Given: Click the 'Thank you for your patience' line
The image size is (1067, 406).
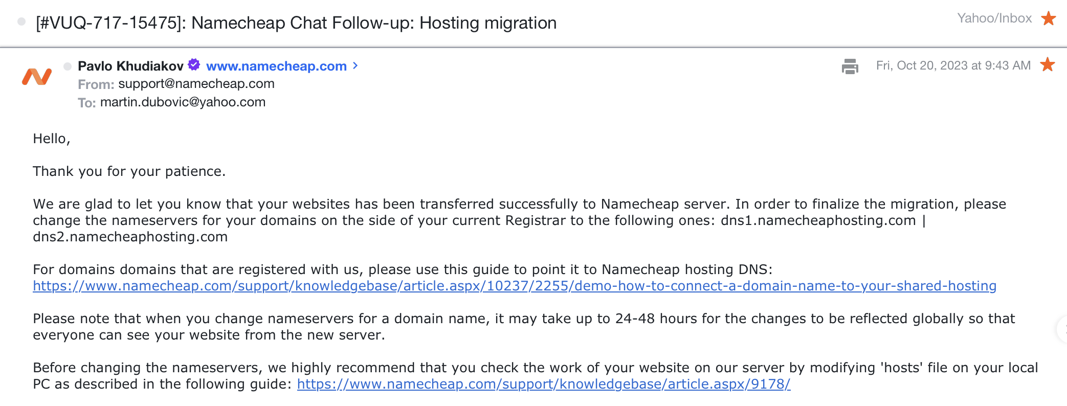Looking at the screenshot, I should pyautogui.click(x=129, y=171).
